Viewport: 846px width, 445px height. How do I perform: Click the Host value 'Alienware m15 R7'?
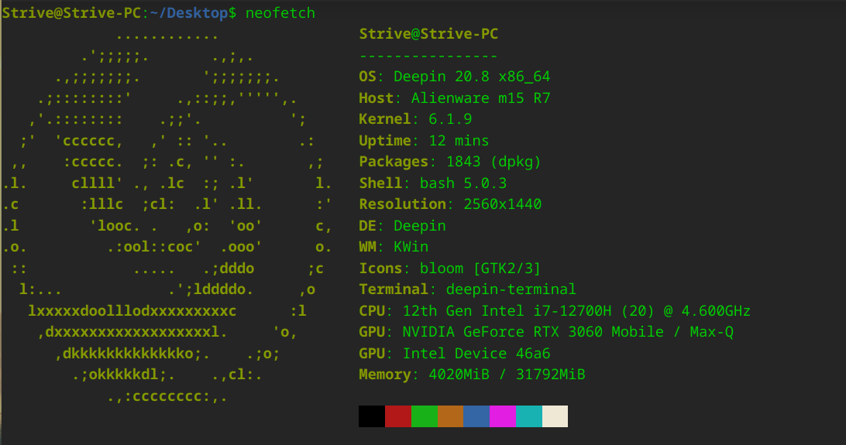click(481, 98)
